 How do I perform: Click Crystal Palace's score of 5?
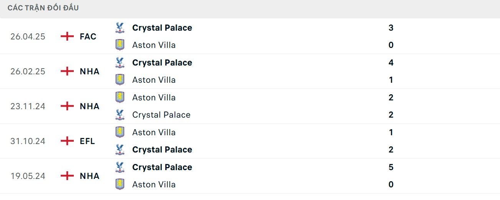tap(391, 167)
